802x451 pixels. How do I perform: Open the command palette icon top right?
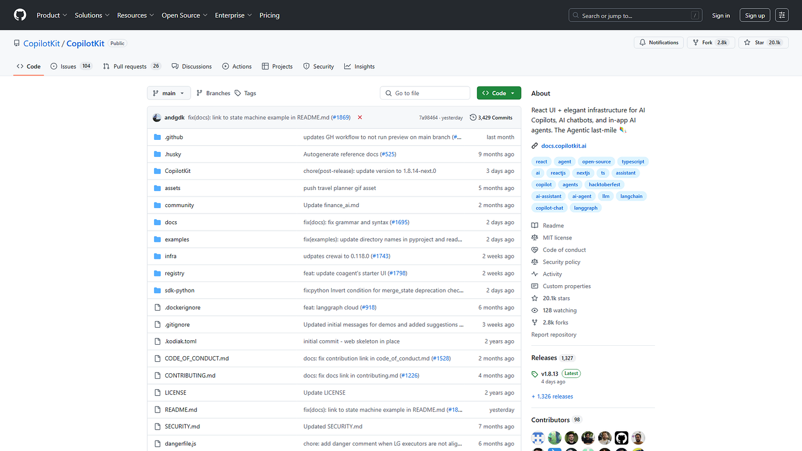(782, 15)
